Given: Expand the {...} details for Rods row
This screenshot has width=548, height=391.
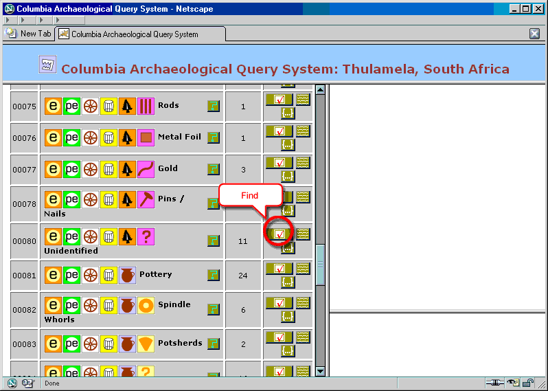Looking at the screenshot, I should 288,113.
